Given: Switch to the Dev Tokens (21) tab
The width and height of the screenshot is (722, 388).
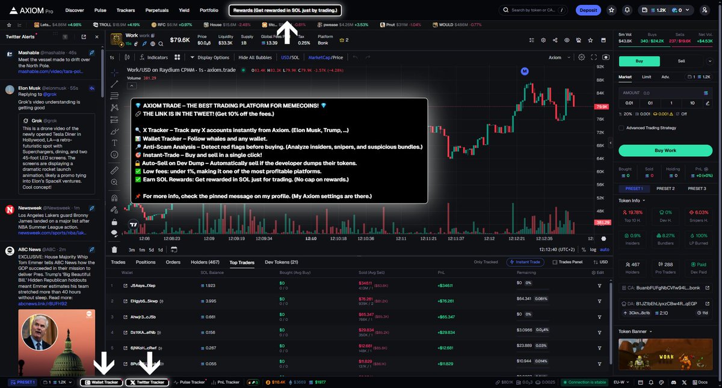Looking at the screenshot, I should [x=282, y=262].
